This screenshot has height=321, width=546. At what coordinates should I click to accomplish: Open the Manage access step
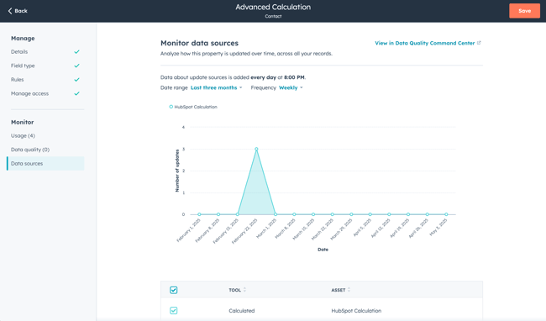[29, 93]
